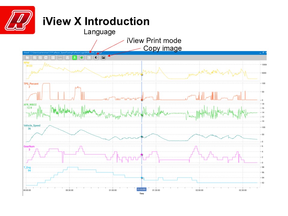The width and height of the screenshot is (288, 216).
Task: Select the RPM channel label
Action: point(26,63)
